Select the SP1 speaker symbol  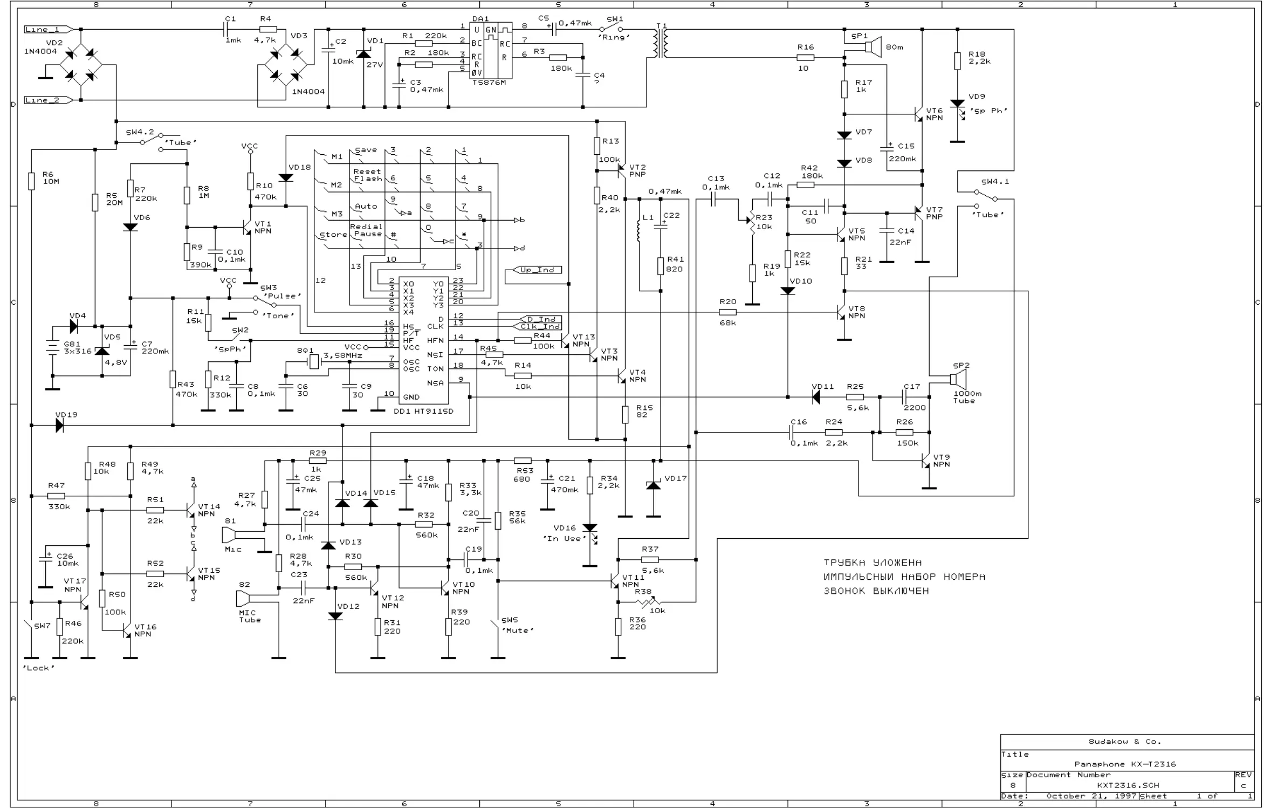[x=872, y=47]
